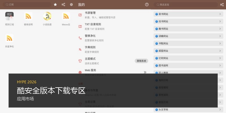This screenshot has height=113, width=226.
Task: Open the star favorites icon in top bar
Action: [55, 5]
